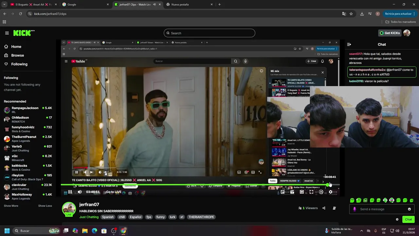Image resolution: width=419 pixels, height=236 pixels.
Task: Open a new browser tab
Action: (x=219, y=5)
